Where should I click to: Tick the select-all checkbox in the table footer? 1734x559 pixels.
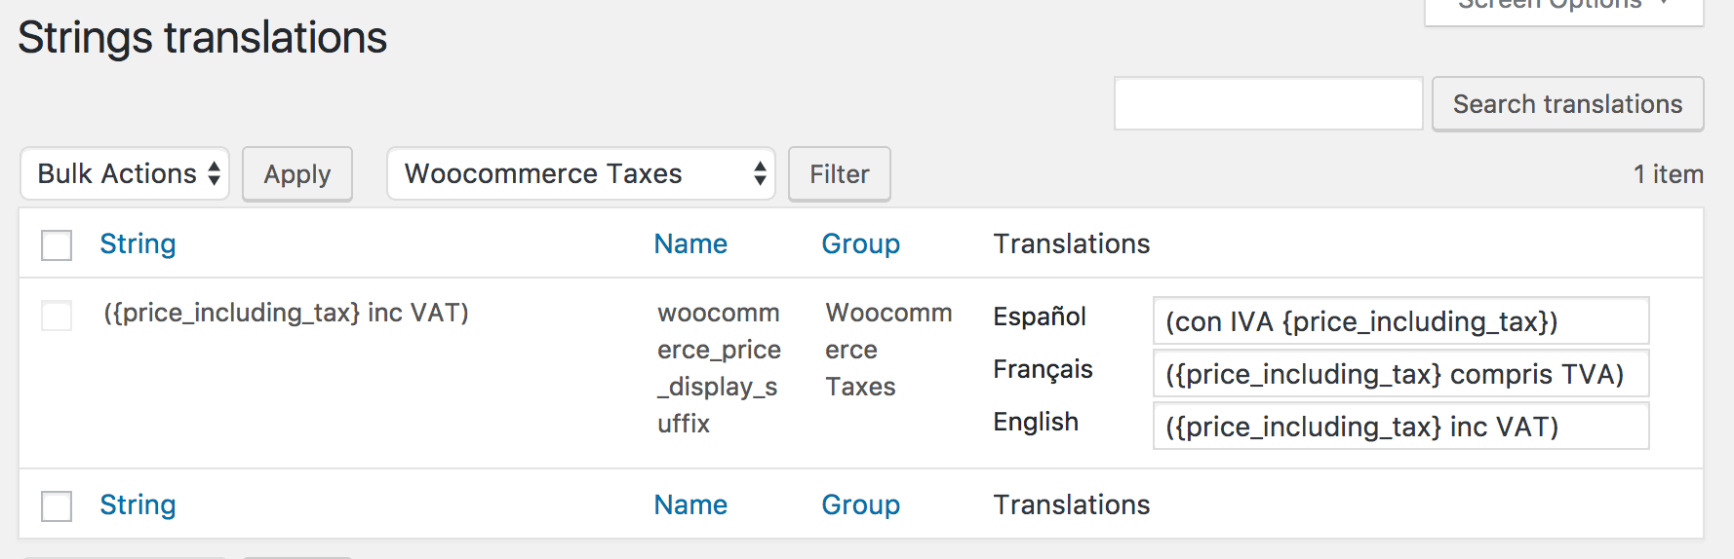coord(57,505)
